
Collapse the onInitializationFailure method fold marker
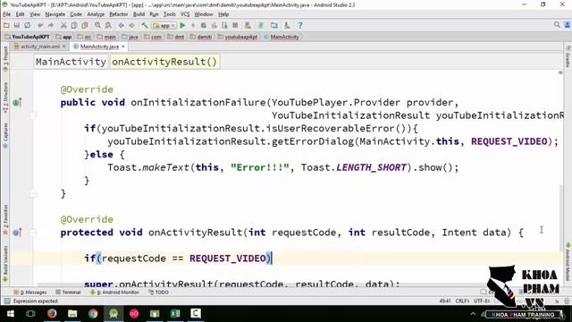pyautogui.click(x=33, y=115)
